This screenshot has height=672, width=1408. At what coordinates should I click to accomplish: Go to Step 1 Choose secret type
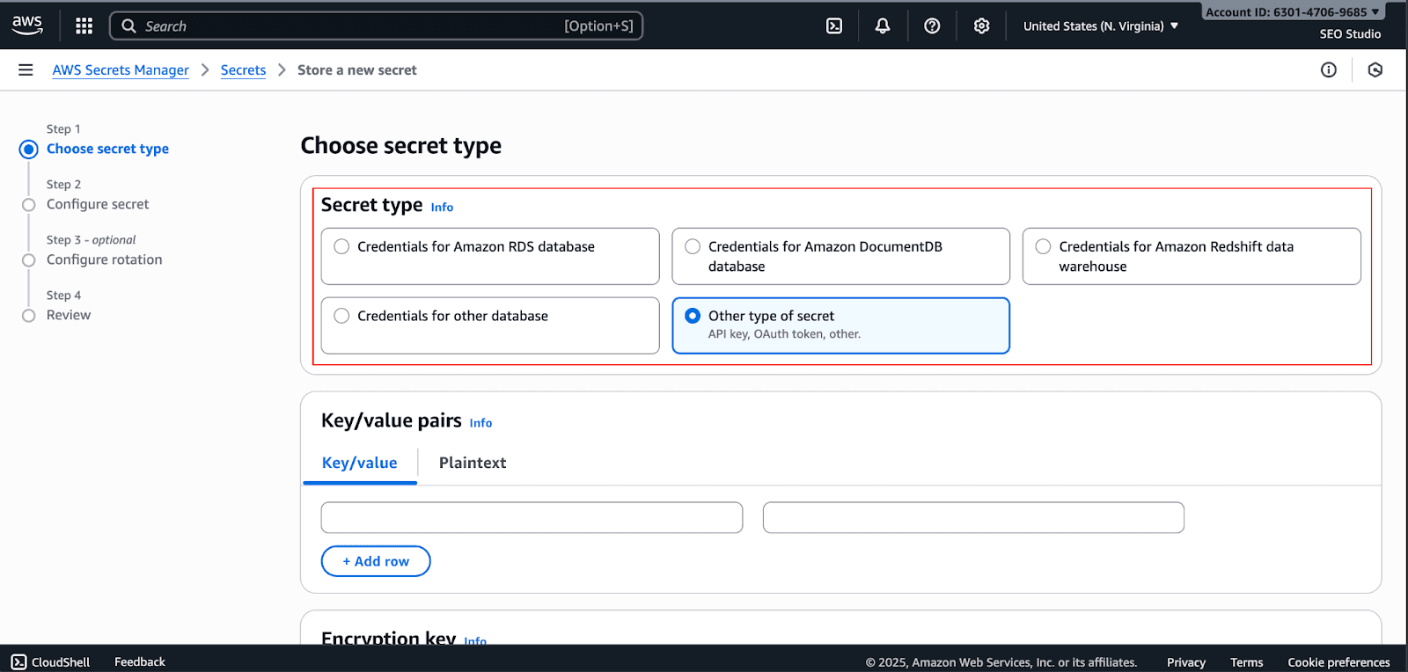pos(107,149)
